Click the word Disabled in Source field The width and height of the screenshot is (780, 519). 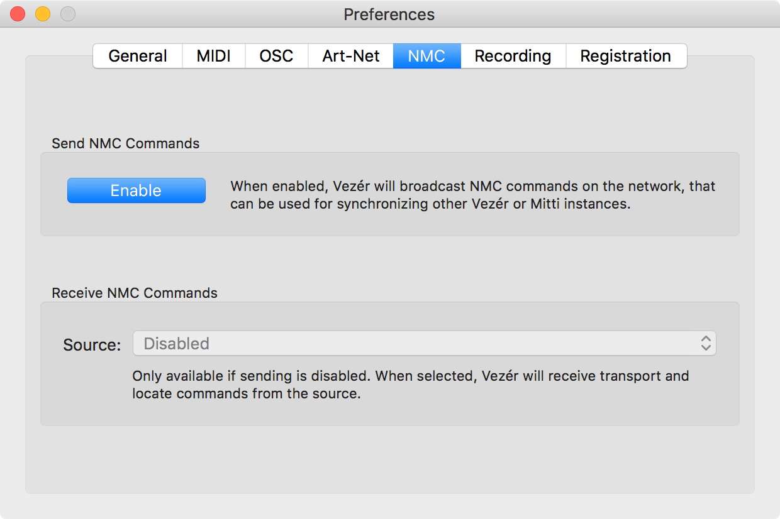177,344
